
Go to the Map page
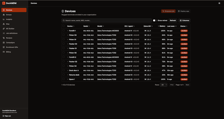pos(14,24)
